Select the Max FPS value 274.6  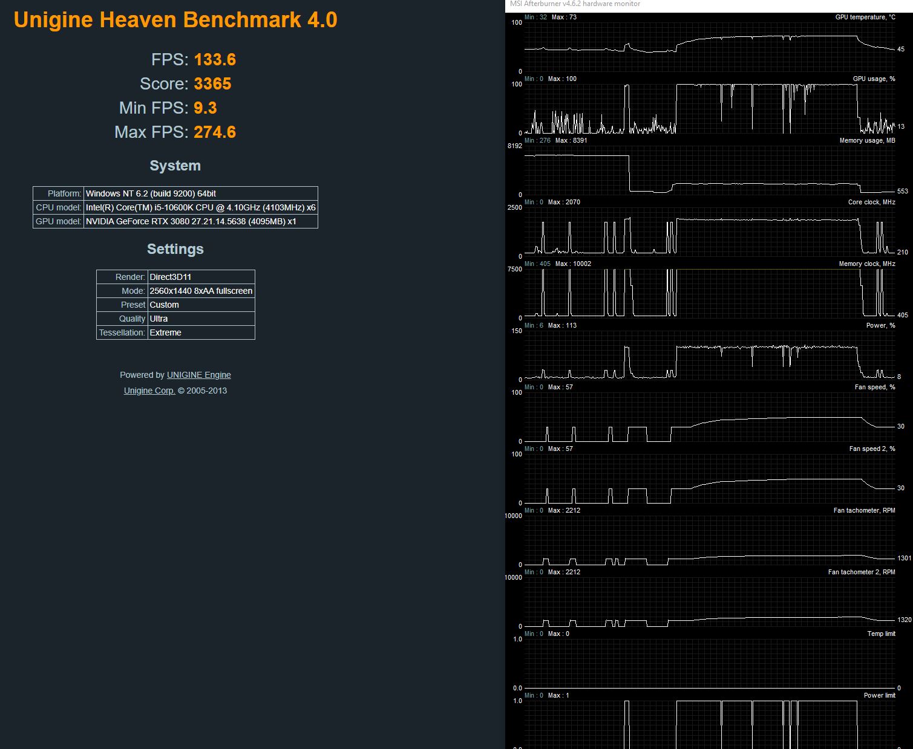[215, 132]
